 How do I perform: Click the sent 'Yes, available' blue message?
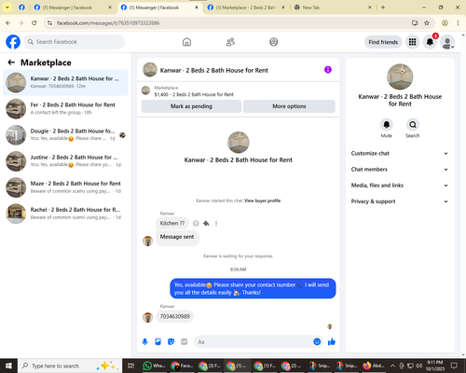point(253,288)
